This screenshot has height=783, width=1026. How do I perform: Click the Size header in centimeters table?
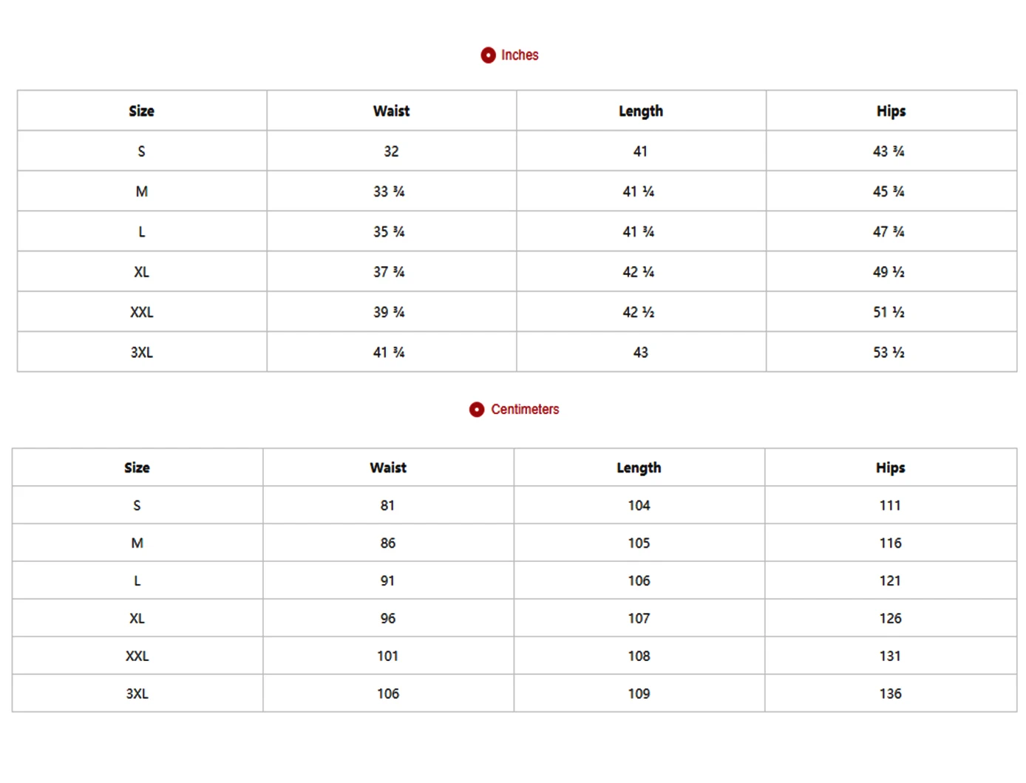click(x=137, y=468)
